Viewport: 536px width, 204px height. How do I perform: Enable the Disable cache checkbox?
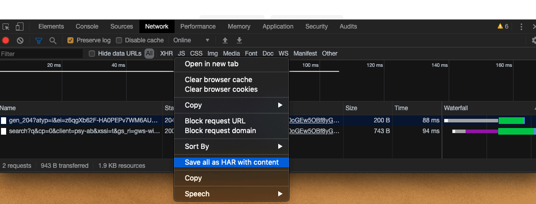click(x=119, y=40)
